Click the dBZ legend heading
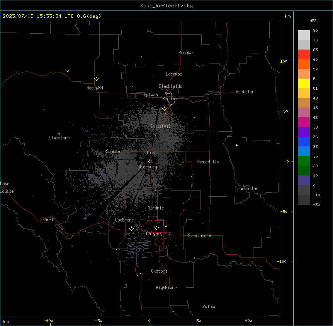This screenshot has width=333, height=326. click(313, 21)
